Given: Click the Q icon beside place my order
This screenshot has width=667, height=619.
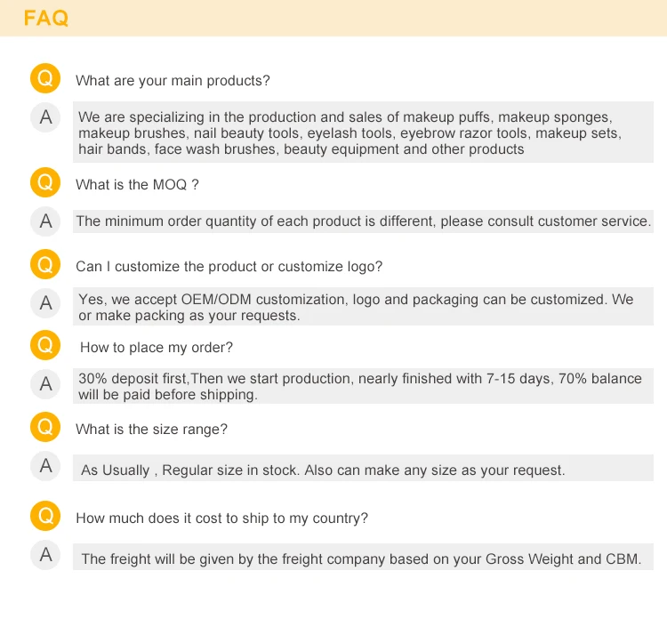Looking at the screenshot, I should point(45,346).
